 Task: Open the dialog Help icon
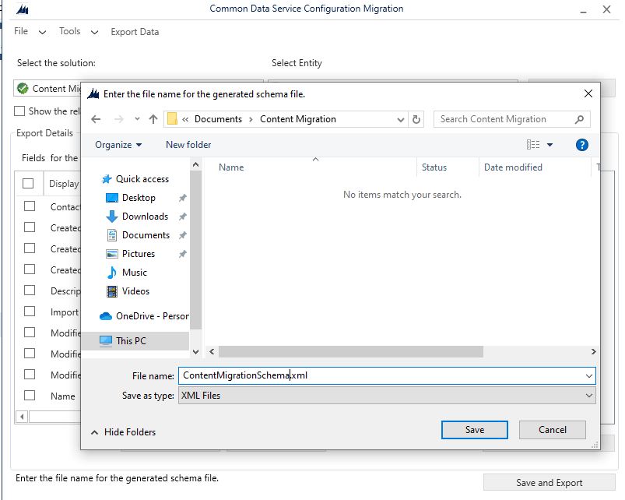582,145
